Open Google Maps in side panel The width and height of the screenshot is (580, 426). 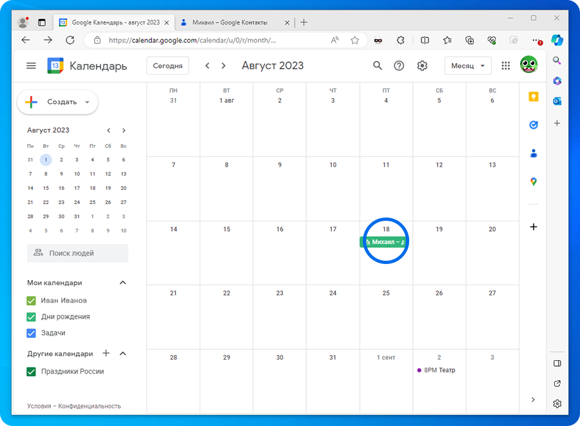tap(533, 182)
